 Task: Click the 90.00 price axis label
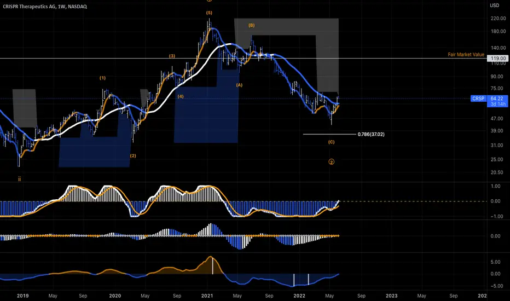click(x=497, y=77)
